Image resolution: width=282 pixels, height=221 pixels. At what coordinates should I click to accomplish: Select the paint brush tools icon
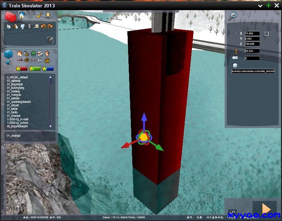(40, 15)
